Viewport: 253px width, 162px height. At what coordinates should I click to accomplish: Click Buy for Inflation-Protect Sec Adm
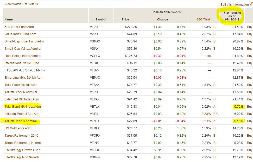(x=249, y=114)
